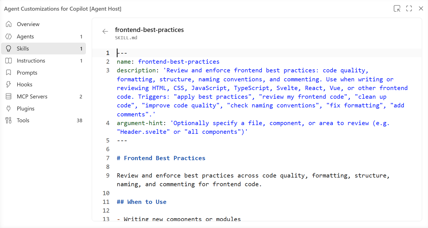
Task: Close the Agent Customizations dialog
Action: (421, 8)
